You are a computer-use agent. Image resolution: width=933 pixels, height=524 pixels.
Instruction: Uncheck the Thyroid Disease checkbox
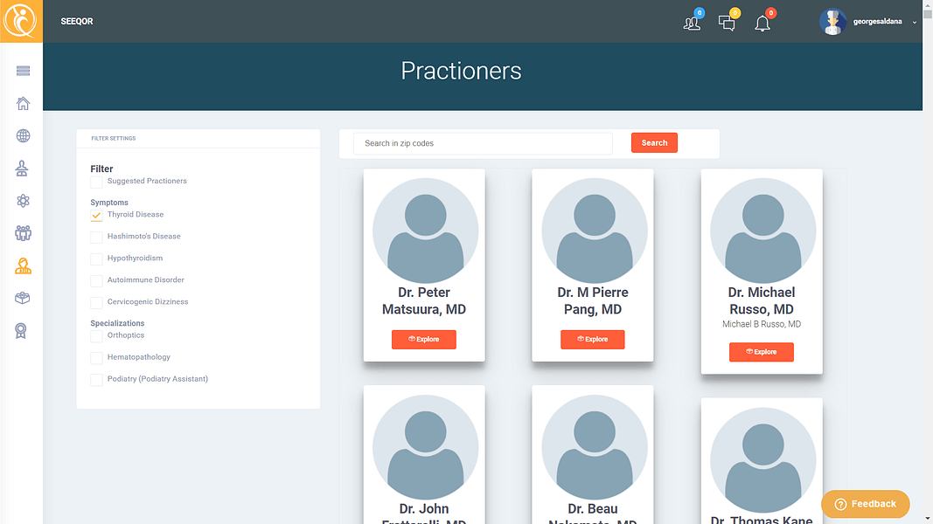[x=96, y=215]
